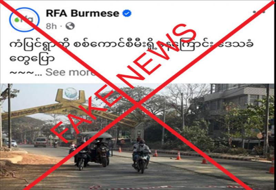276x190 pixels.
Task: Click the globe sculpture atop the arch
Action: point(71,93)
